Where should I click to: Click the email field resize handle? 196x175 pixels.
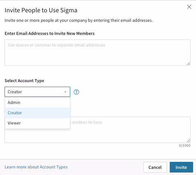click(x=189, y=64)
